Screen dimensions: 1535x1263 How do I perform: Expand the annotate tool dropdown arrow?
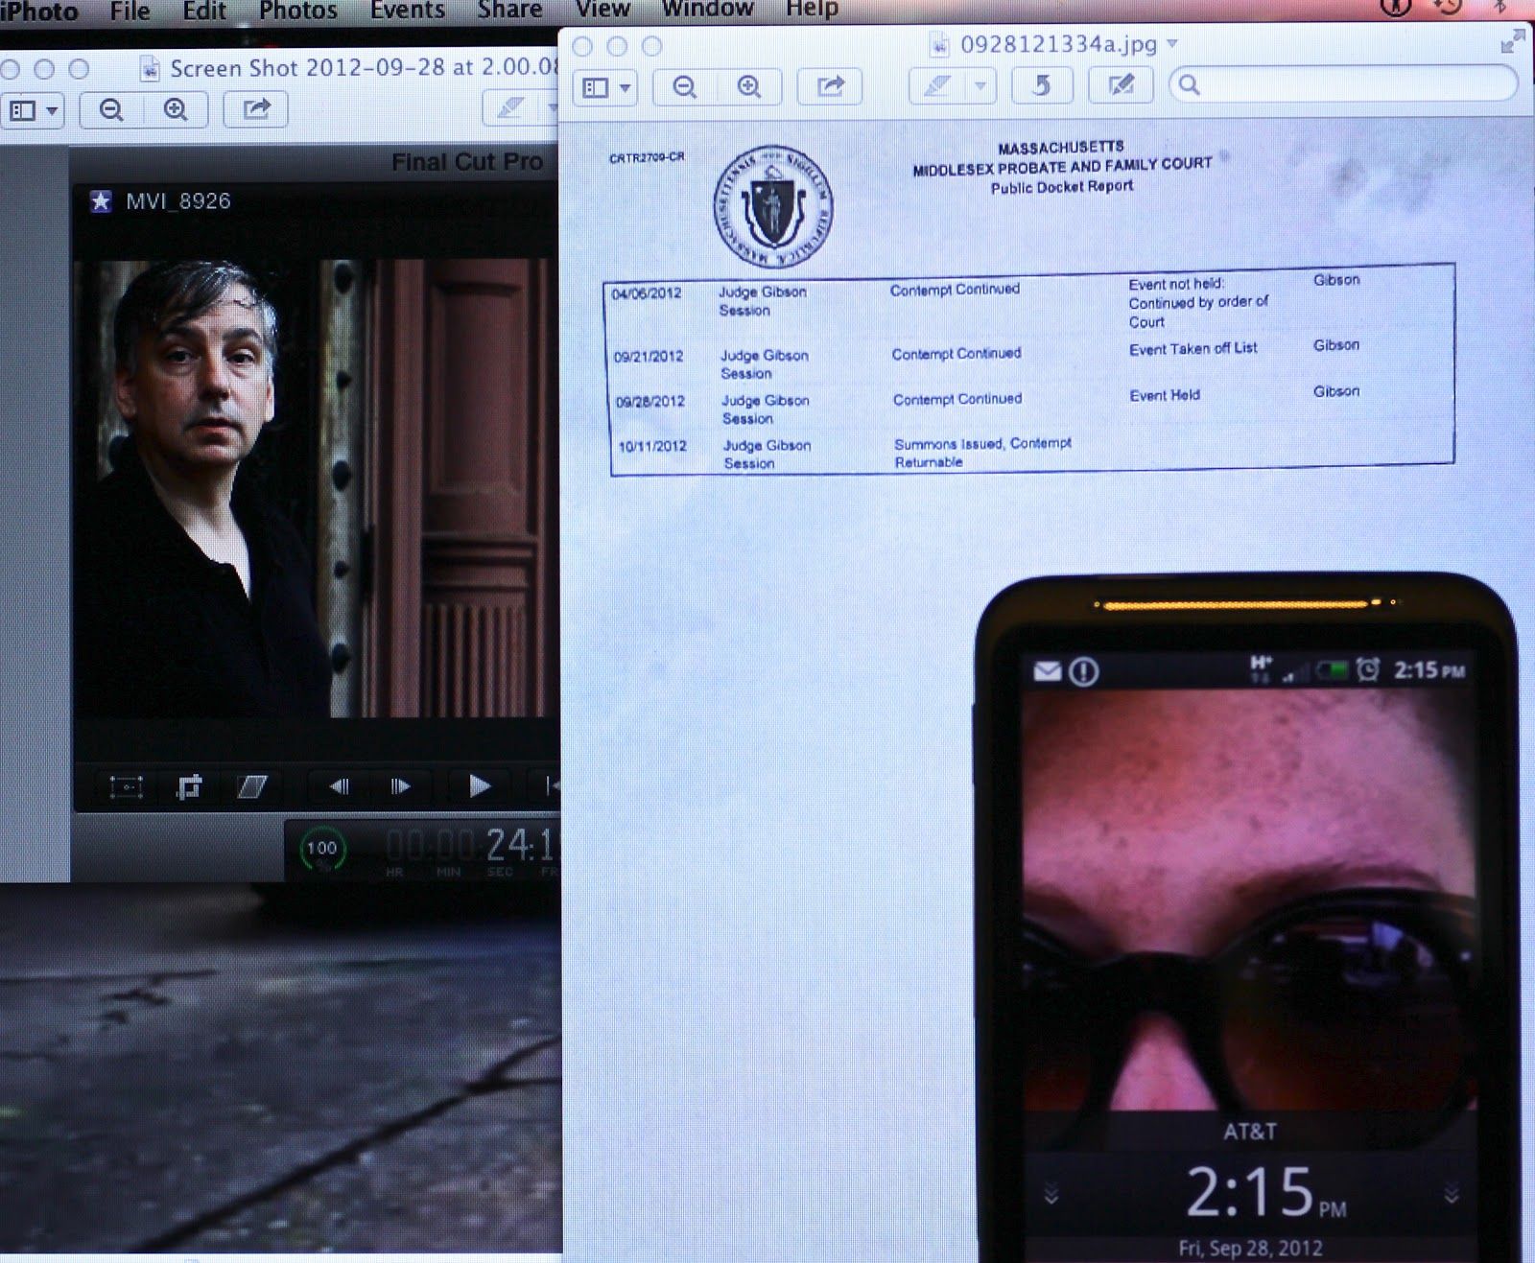pos(980,86)
